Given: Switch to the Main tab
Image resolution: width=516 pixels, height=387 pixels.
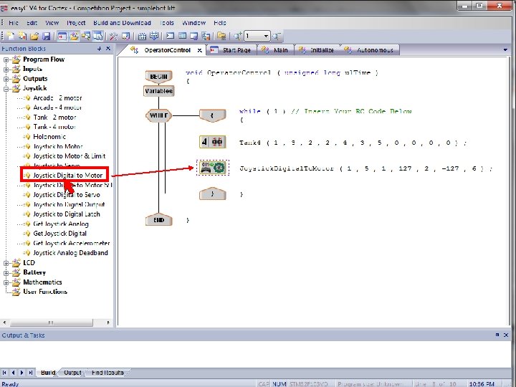Looking at the screenshot, I should (276, 50).
